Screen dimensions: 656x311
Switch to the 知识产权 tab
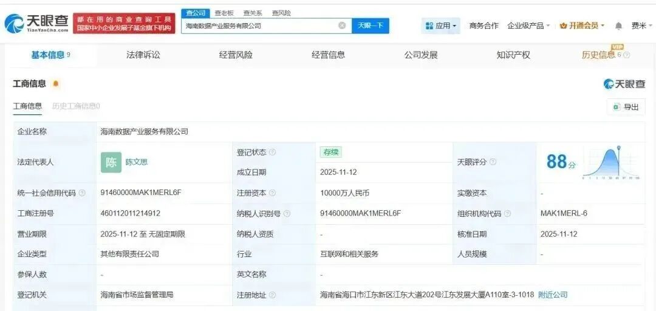pos(513,55)
